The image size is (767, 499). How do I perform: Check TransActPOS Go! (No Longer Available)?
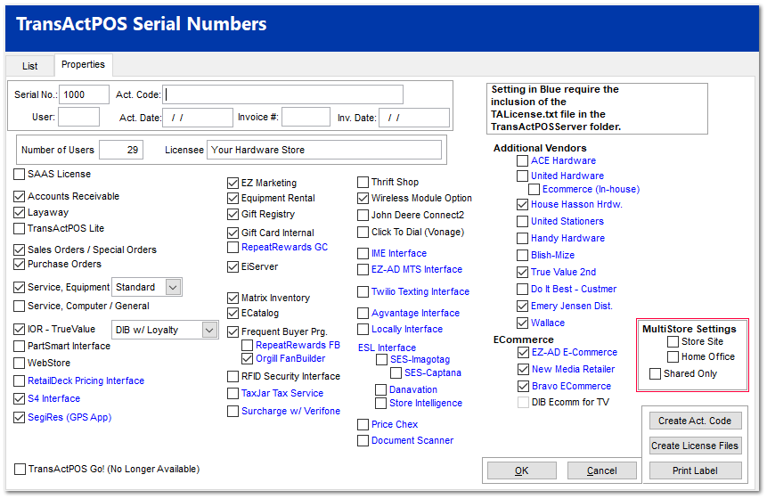tap(20, 470)
